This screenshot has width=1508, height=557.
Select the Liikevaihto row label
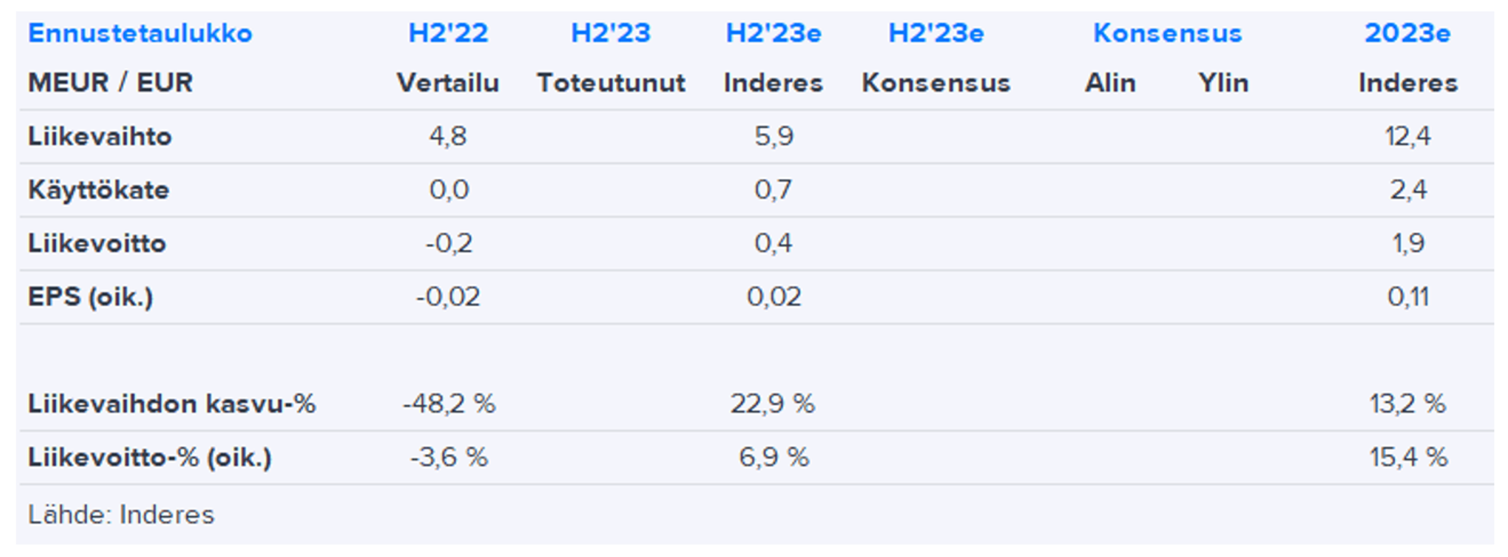coord(99,136)
